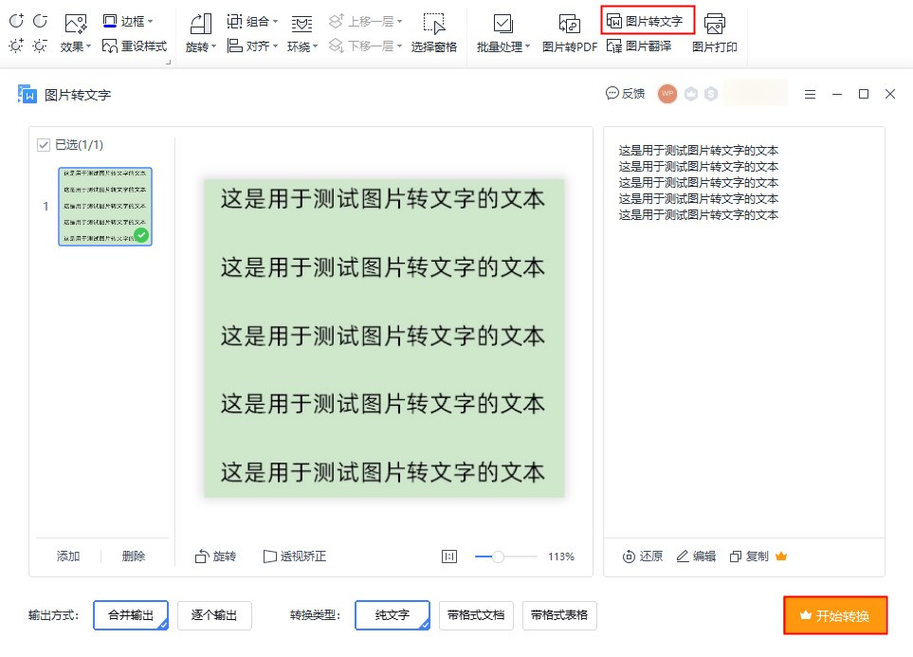Image resolution: width=913 pixels, height=657 pixels.
Task: Click the orange WP user avatar
Action: point(667,93)
